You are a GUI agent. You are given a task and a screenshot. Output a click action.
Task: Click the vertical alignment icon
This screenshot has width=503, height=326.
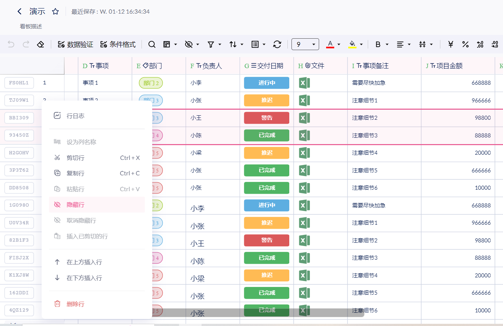click(422, 44)
